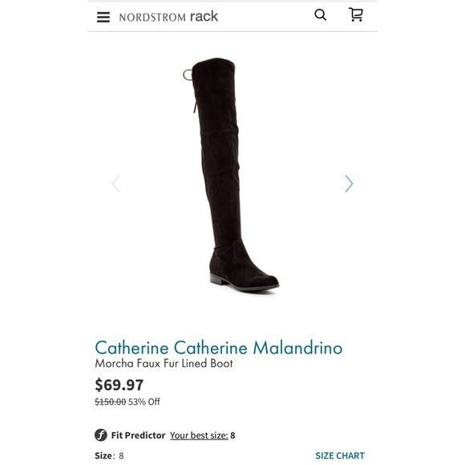
Task: Go to the previous product image
Action: (116, 184)
